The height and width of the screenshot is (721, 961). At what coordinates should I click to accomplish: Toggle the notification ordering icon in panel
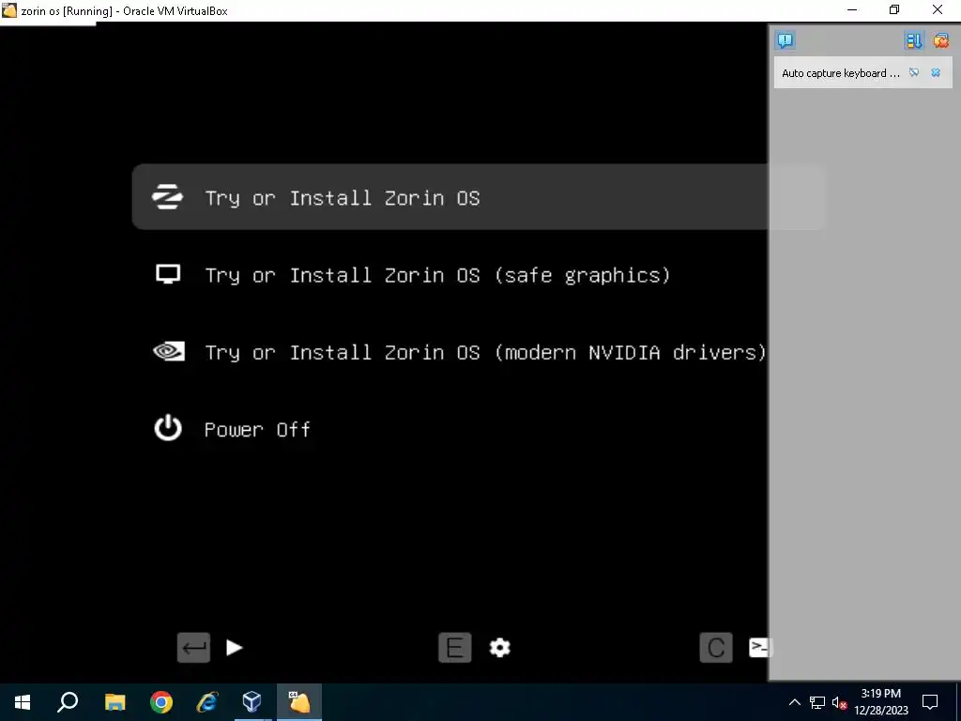click(914, 40)
